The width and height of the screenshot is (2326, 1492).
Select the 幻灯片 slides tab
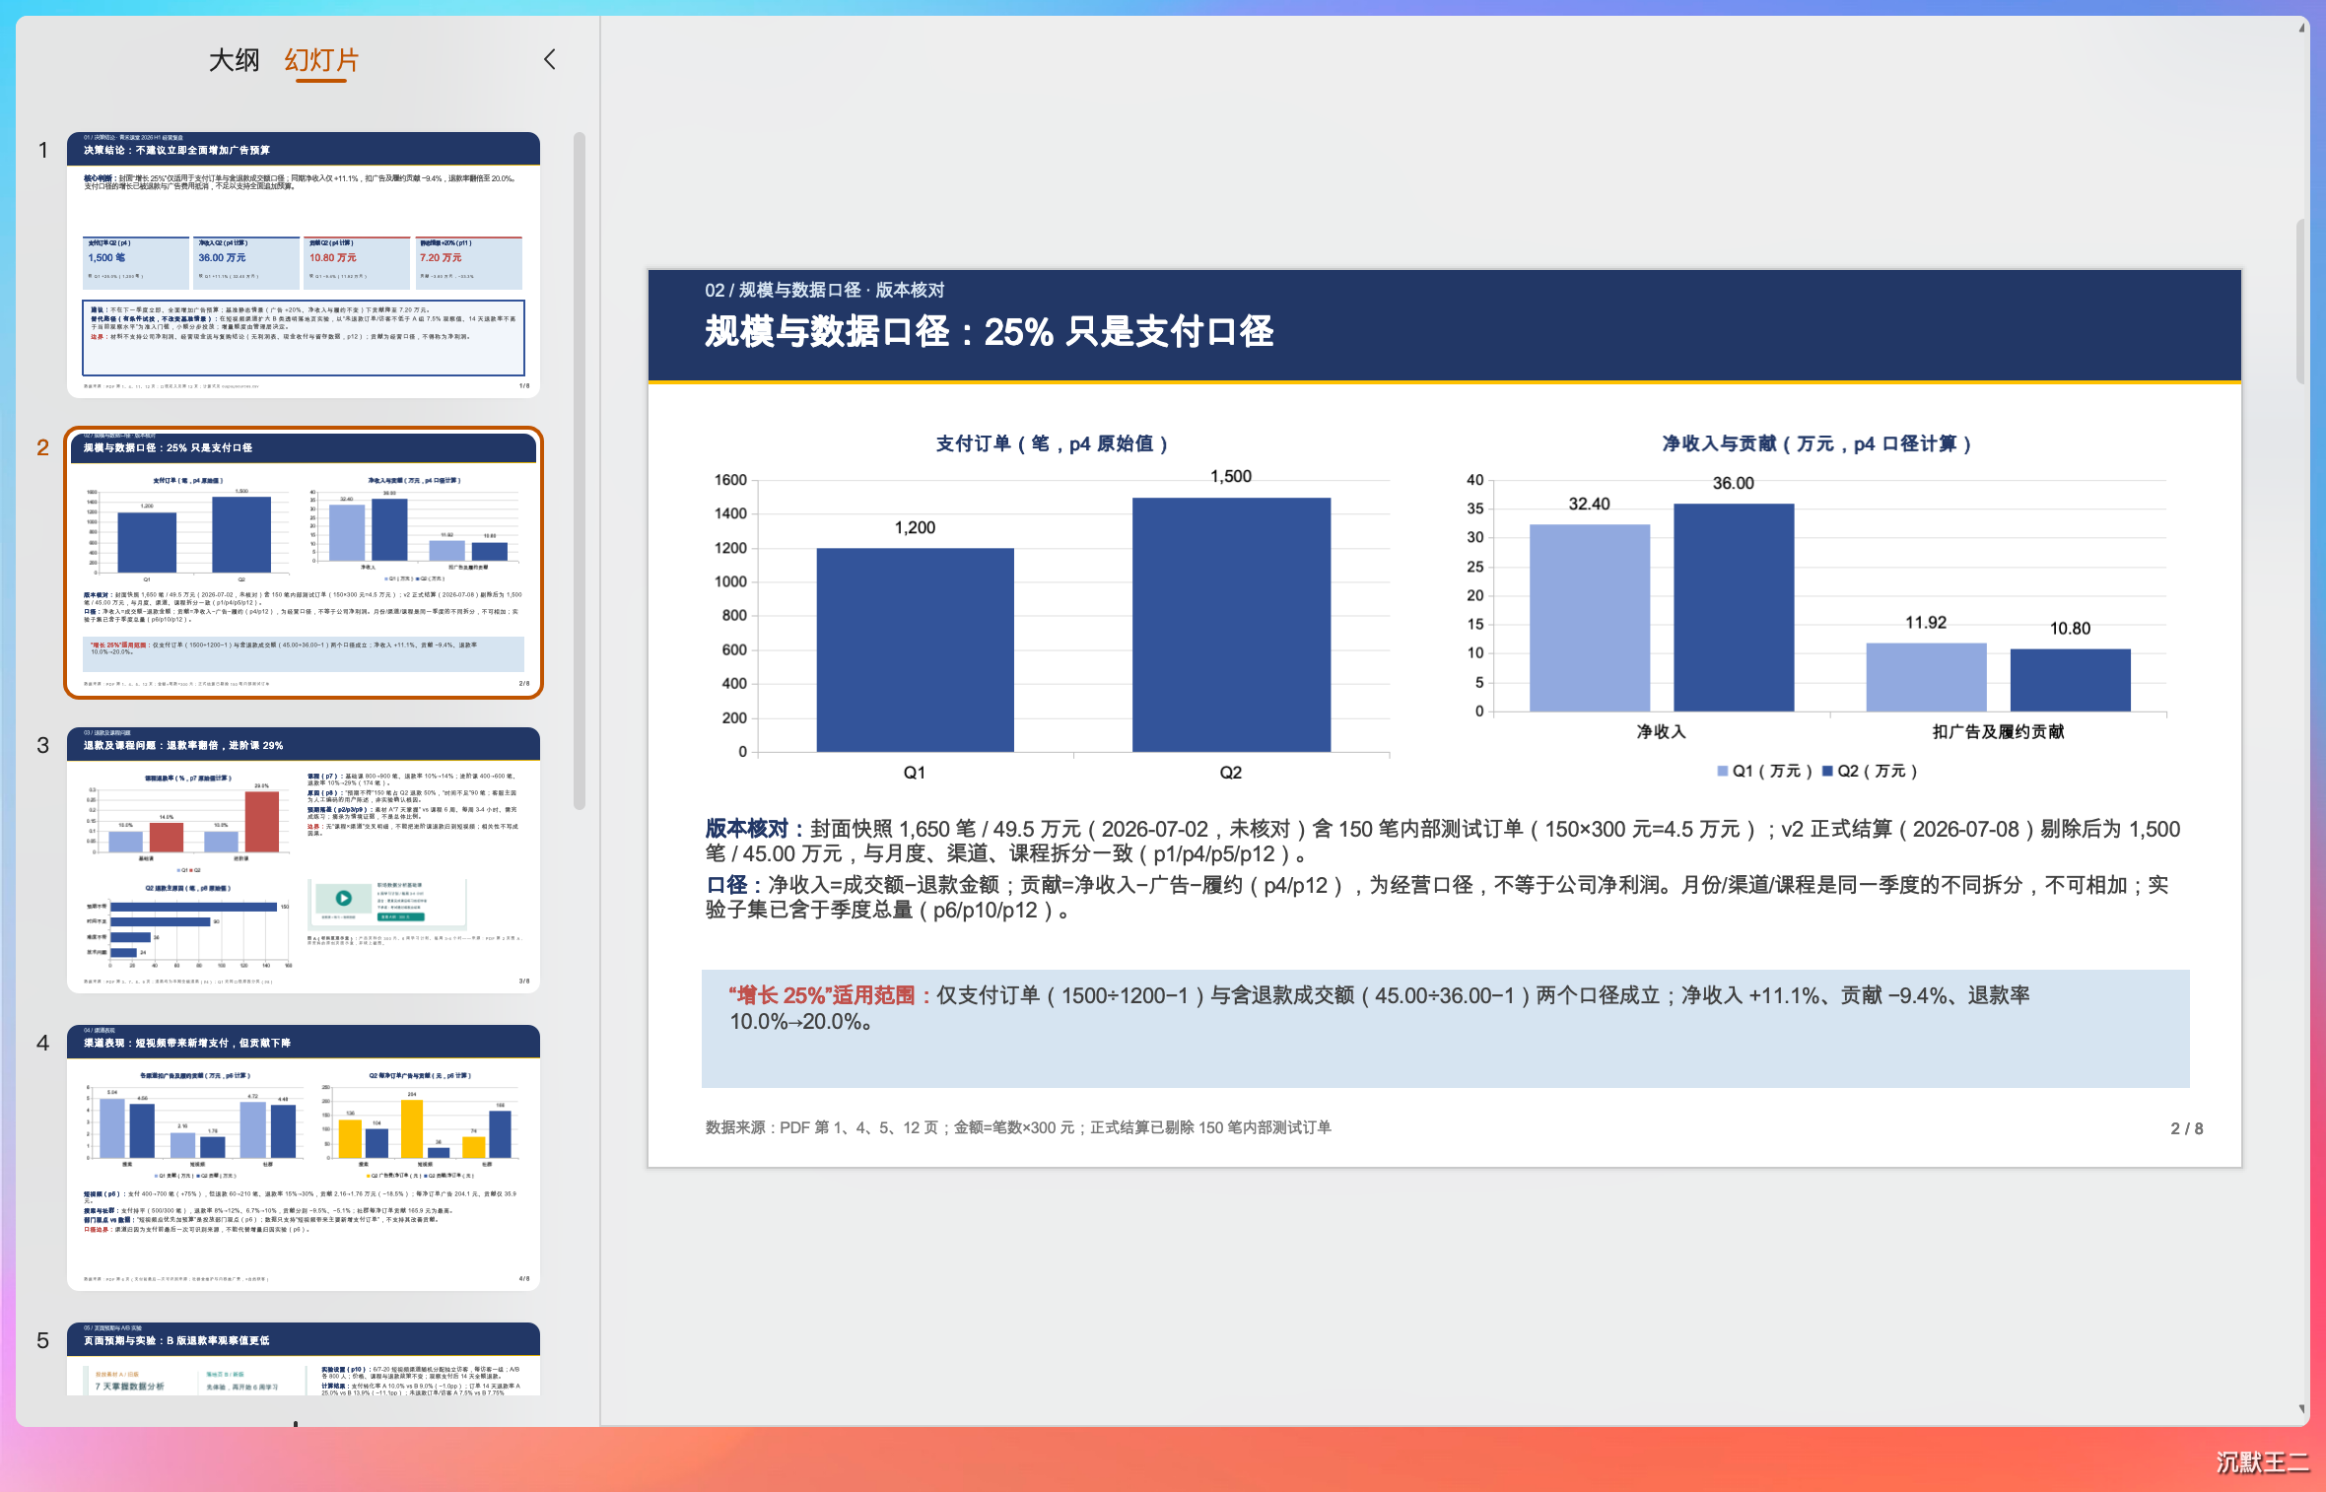321,61
